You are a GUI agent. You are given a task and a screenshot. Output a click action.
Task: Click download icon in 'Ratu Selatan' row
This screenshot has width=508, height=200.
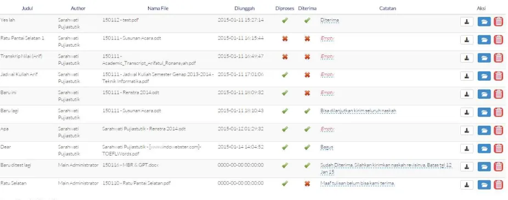(467, 185)
